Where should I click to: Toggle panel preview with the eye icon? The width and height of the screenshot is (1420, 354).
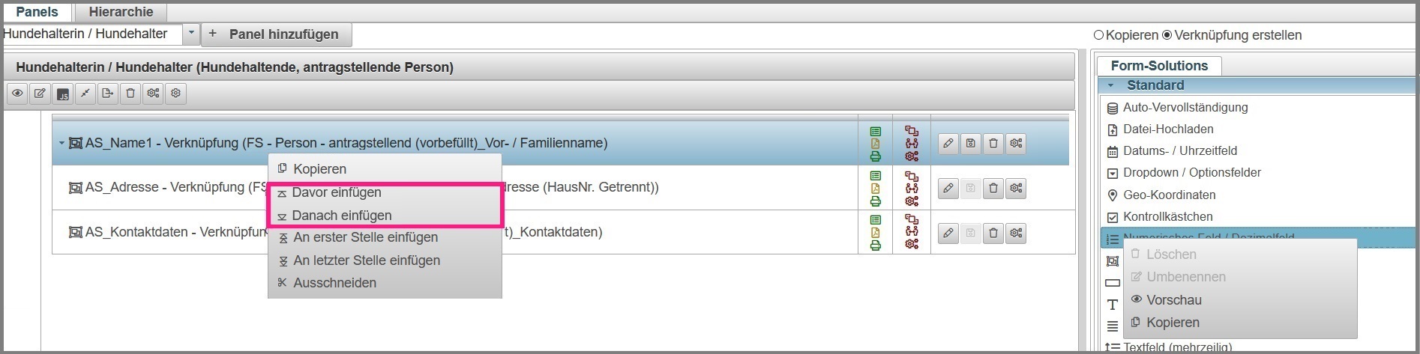coord(17,94)
